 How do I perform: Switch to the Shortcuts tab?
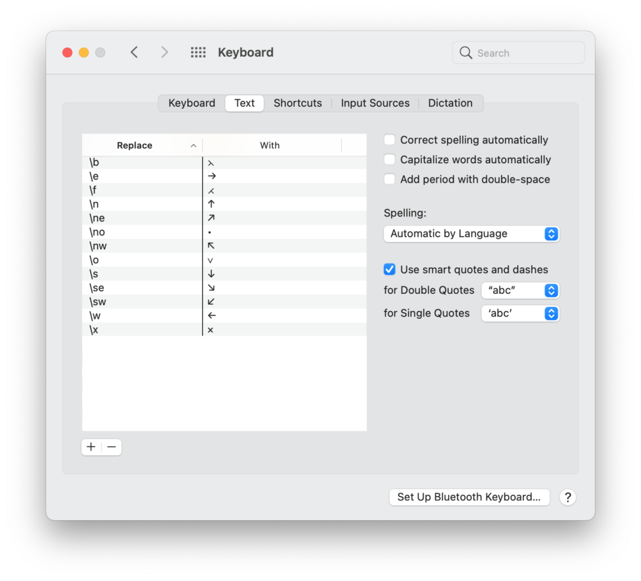coord(297,103)
